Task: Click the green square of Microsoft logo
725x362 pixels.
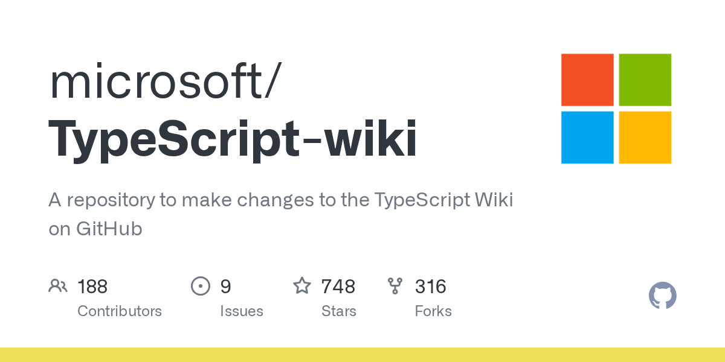Action: pyautogui.click(x=645, y=80)
